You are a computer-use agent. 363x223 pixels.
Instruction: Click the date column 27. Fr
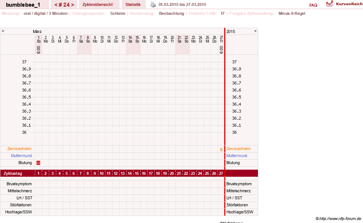222,39
